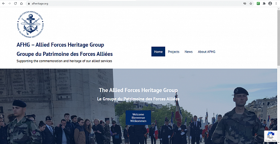This screenshot has width=280, height=144.
Task: Reload the page with refresh icon
Action: tap(15, 4)
